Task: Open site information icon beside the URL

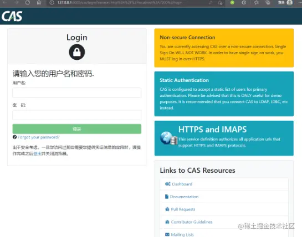Action: tap(52, 3)
